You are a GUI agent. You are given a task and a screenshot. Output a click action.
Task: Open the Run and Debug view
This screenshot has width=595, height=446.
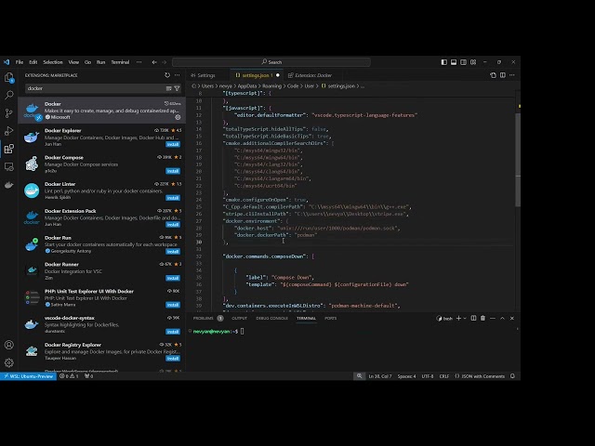[9, 131]
